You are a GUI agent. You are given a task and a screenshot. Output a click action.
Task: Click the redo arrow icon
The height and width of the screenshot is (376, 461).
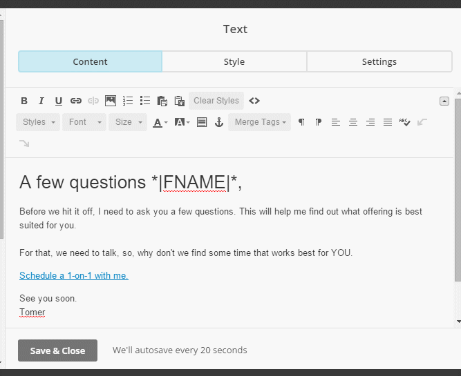click(24, 144)
